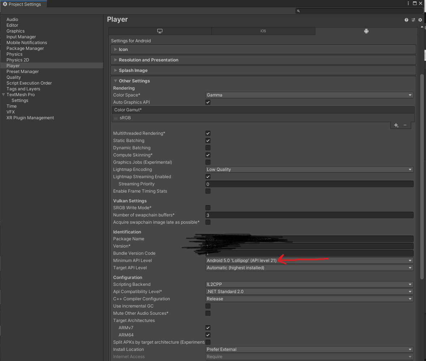Open Package Manager settings
Screen dimensions: 426x361
tap(25, 48)
